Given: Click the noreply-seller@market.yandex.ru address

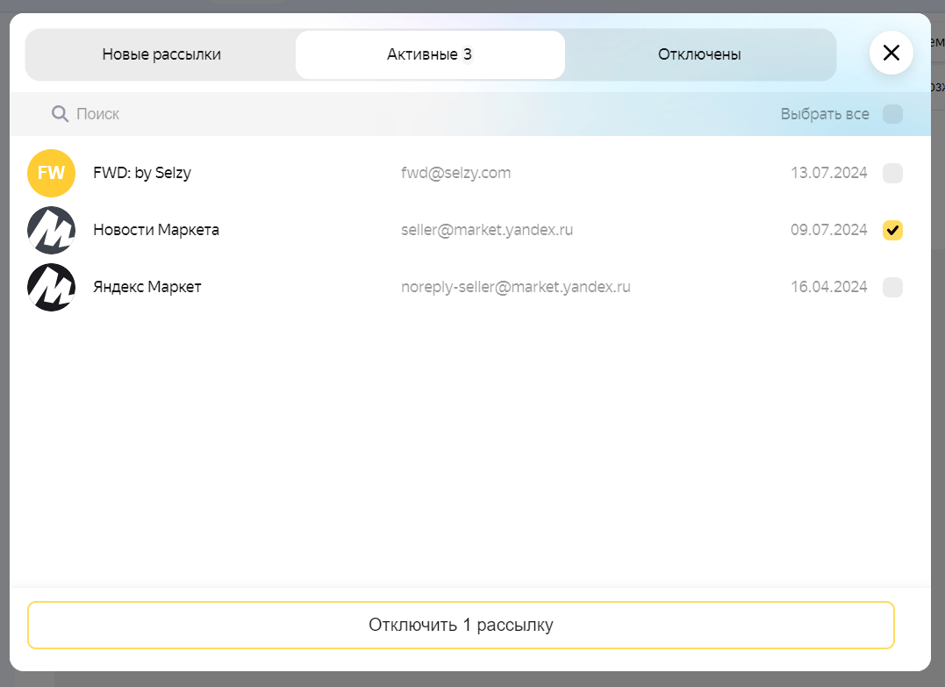Looking at the screenshot, I should [x=516, y=288].
